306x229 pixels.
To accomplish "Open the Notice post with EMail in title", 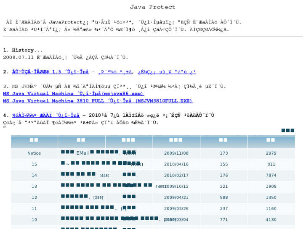I will click(90, 153).
